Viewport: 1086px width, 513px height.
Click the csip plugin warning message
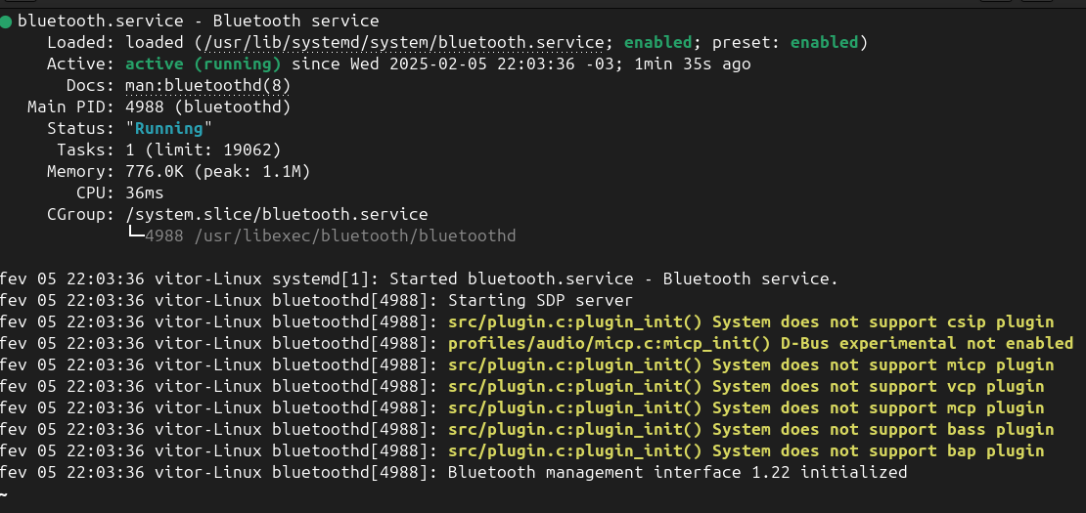pos(750,322)
